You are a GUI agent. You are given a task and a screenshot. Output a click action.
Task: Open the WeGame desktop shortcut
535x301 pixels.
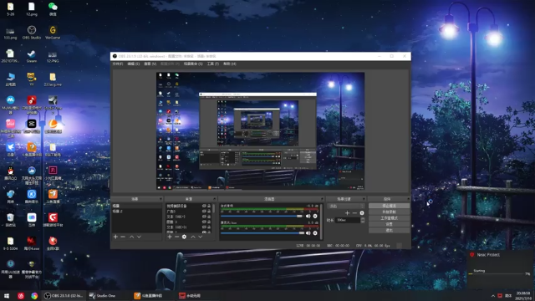pos(53,33)
